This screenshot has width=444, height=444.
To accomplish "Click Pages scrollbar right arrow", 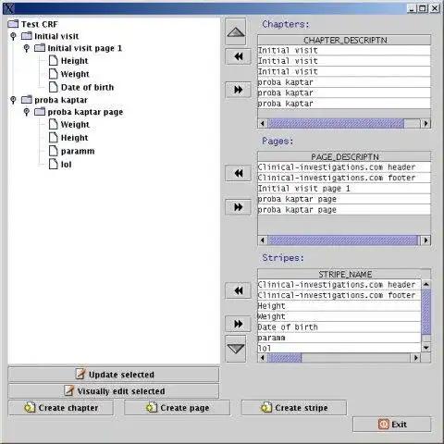I will click(x=426, y=240).
